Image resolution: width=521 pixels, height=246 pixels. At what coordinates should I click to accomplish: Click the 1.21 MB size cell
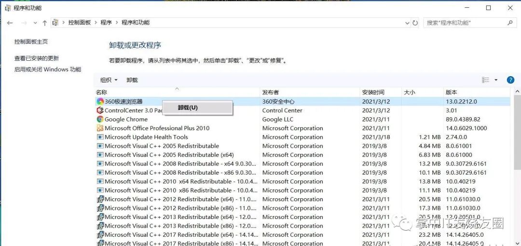coord(430,137)
